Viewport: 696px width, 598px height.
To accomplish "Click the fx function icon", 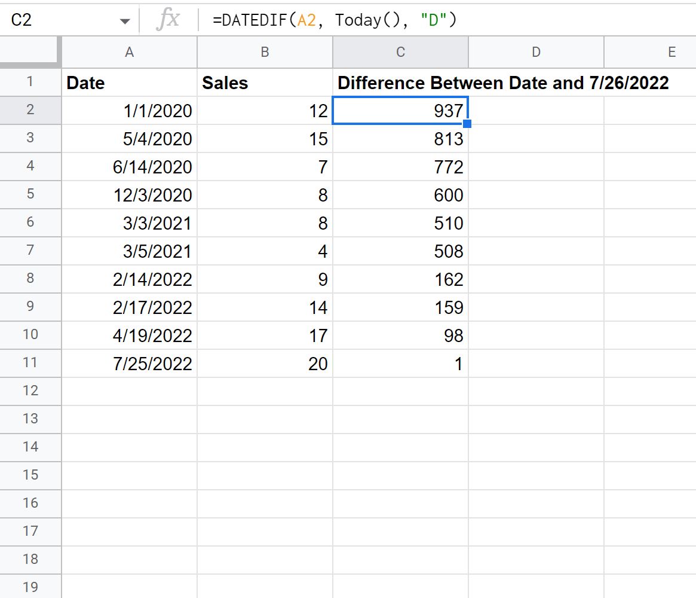I will [x=167, y=20].
